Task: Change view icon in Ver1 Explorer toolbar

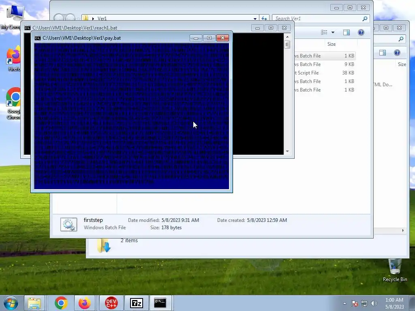Action: 324,32
